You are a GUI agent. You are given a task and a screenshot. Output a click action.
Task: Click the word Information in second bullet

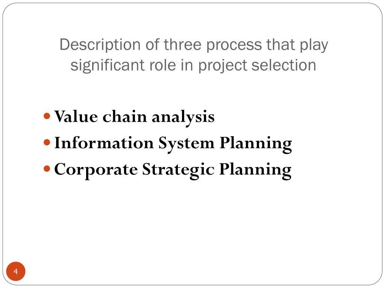click(x=104, y=143)
